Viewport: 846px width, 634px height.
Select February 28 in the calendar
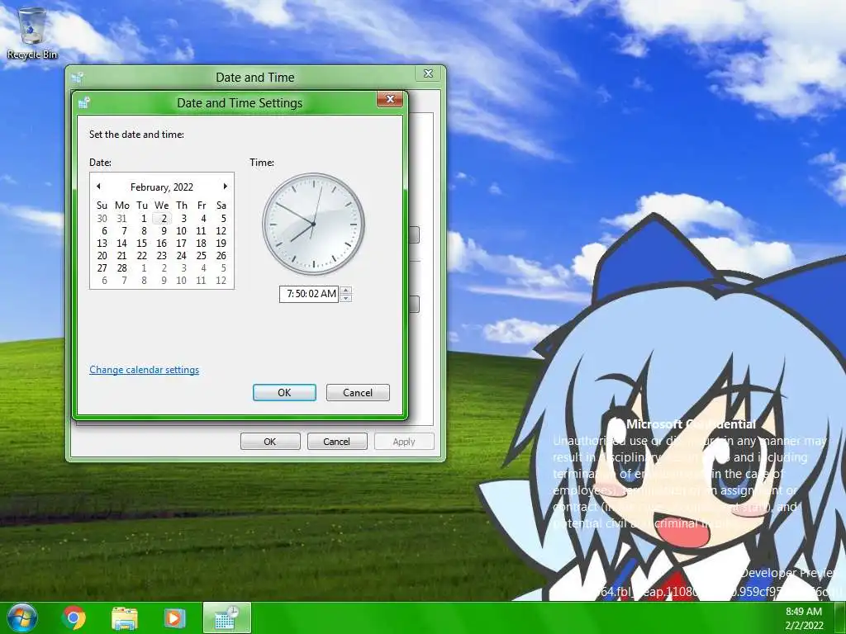[122, 268]
